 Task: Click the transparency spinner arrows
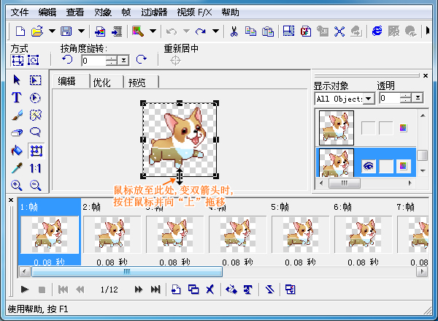tap(406, 98)
